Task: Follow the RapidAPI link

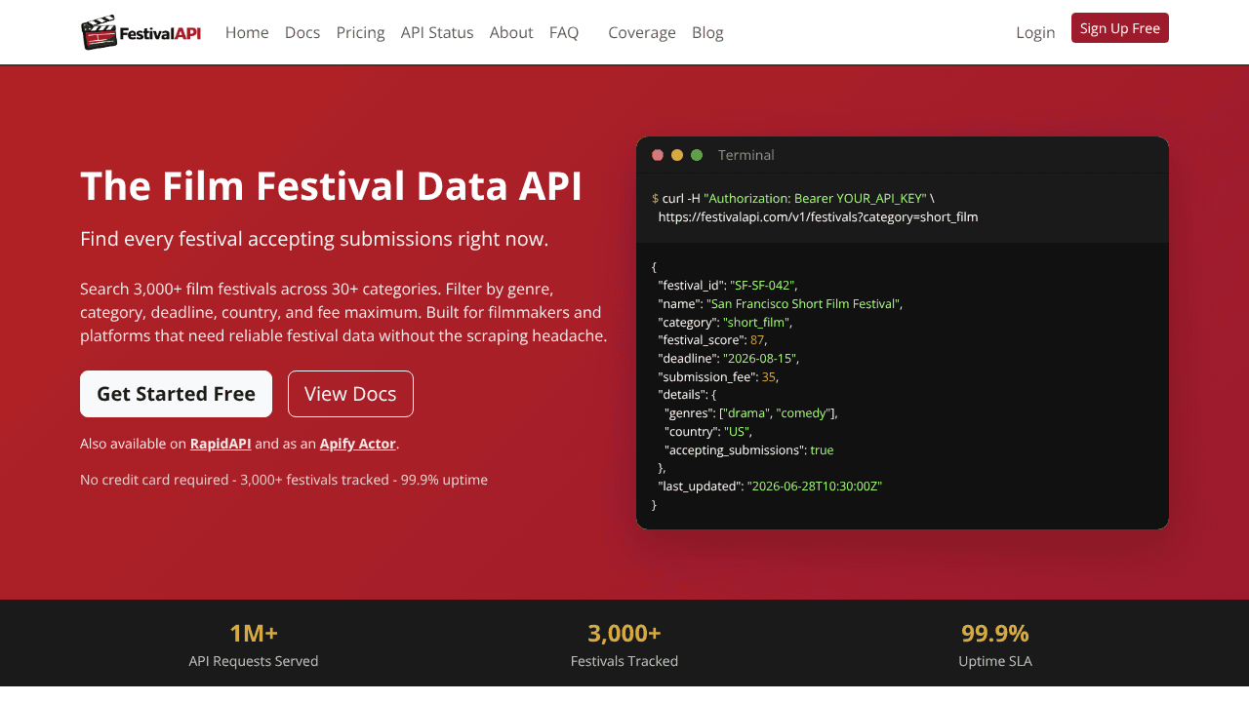Action: 221,444
